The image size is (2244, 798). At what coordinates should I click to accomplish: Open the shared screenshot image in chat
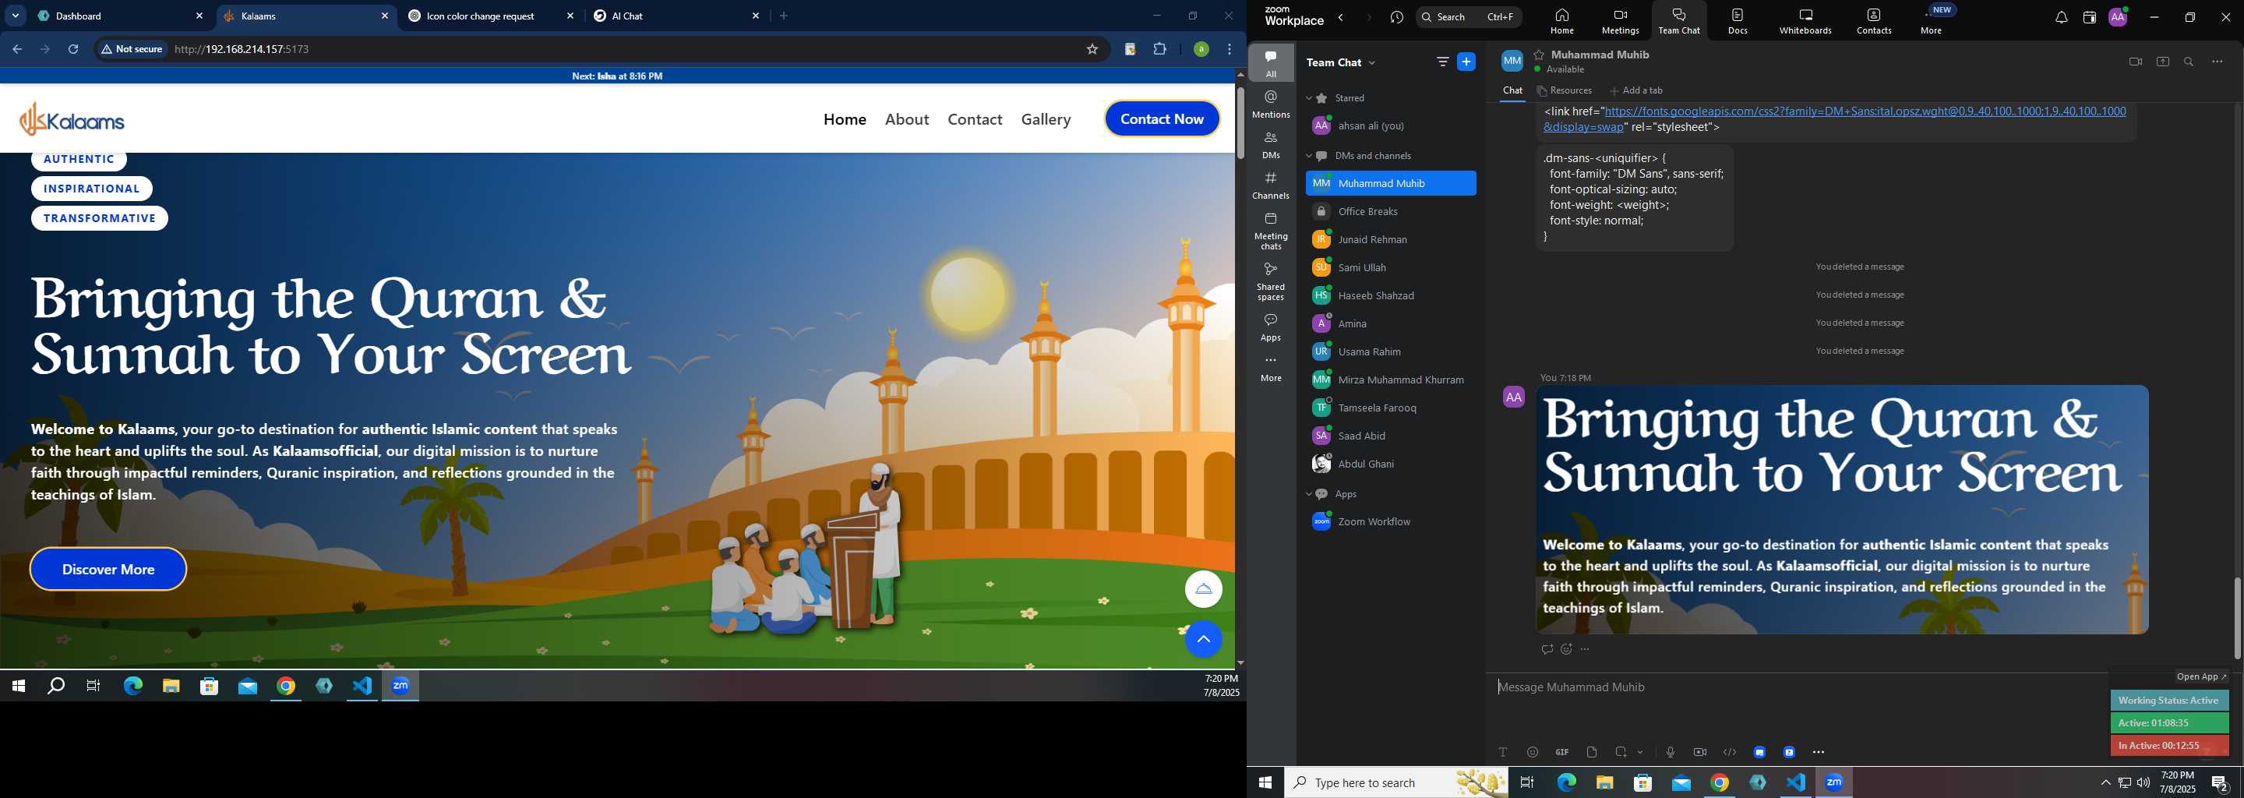click(x=1841, y=510)
